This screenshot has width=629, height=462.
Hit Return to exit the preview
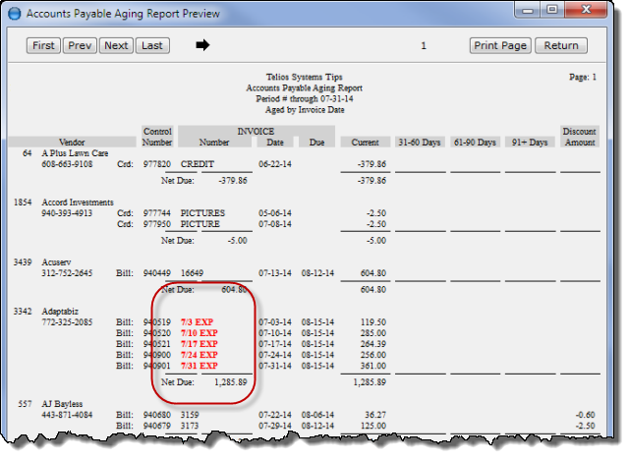(x=561, y=45)
